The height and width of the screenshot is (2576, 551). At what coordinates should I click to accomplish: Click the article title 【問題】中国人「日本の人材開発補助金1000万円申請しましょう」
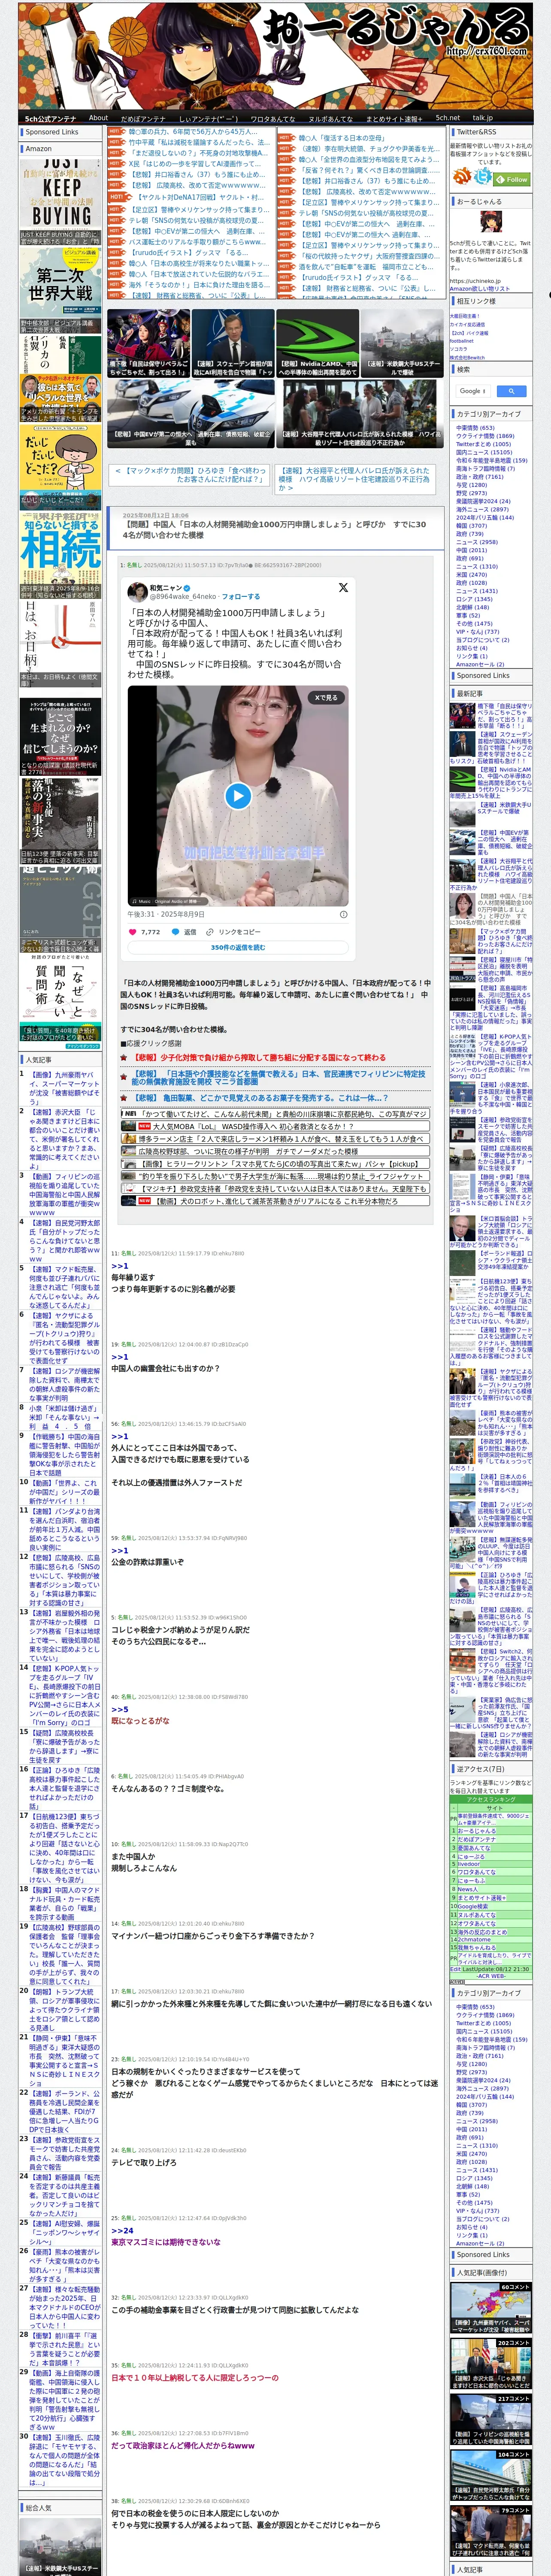(x=275, y=529)
